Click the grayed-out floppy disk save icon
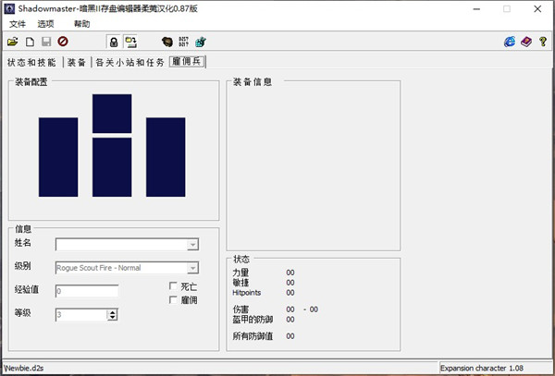Screen dimensions: 555x376 click(46, 42)
